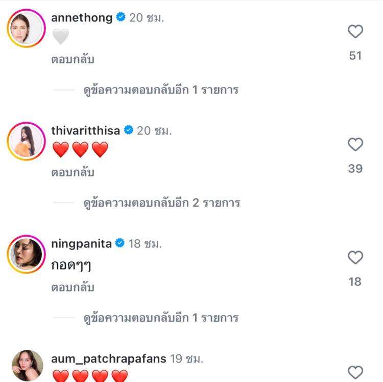This screenshot has width=383, height=382.
Task: View the 51 likes on annethong's comment
Action: (355, 56)
